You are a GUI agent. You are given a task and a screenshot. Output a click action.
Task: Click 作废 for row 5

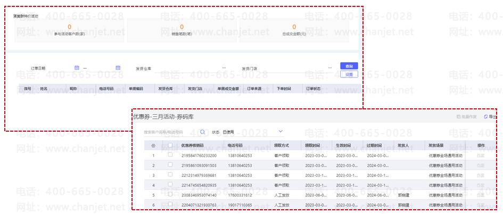tap(480, 195)
